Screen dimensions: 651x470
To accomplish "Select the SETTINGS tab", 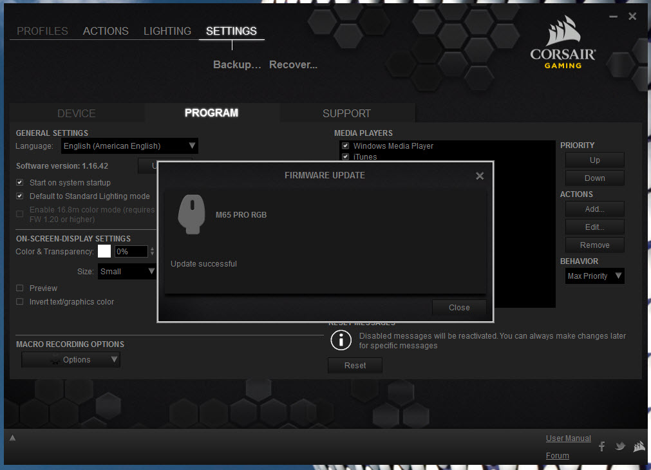I will (x=231, y=31).
